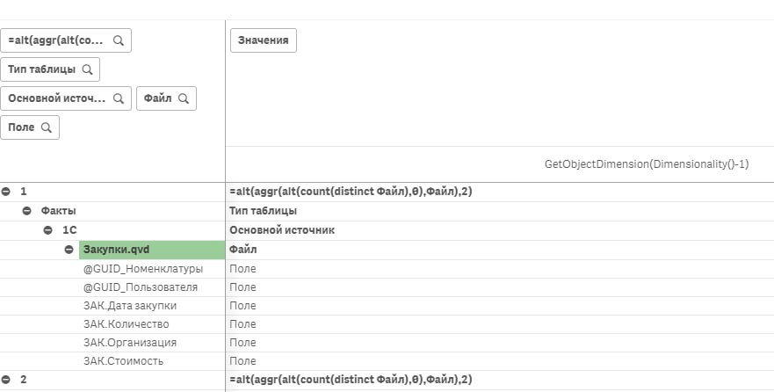This screenshot has height=392, width=774.
Task: Click the Тип таблицы dimension label
Action: point(41,69)
